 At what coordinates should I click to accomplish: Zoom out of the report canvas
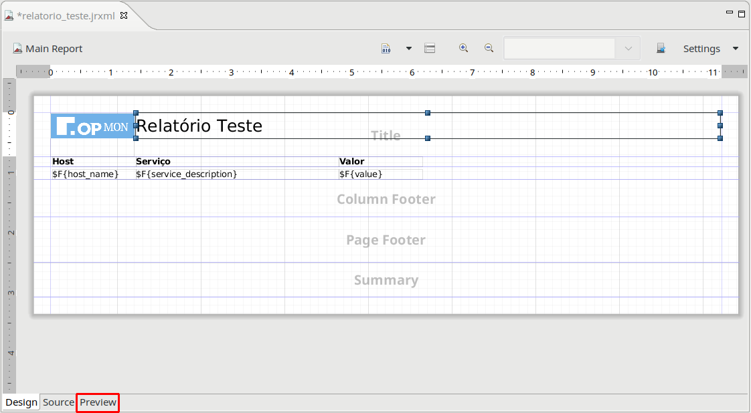point(489,48)
